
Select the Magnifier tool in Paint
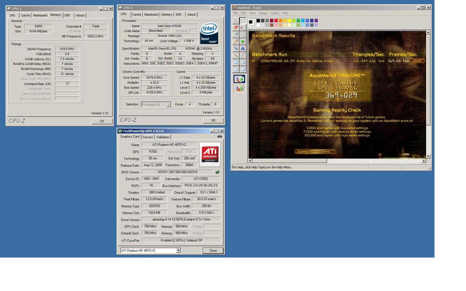coord(243,35)
